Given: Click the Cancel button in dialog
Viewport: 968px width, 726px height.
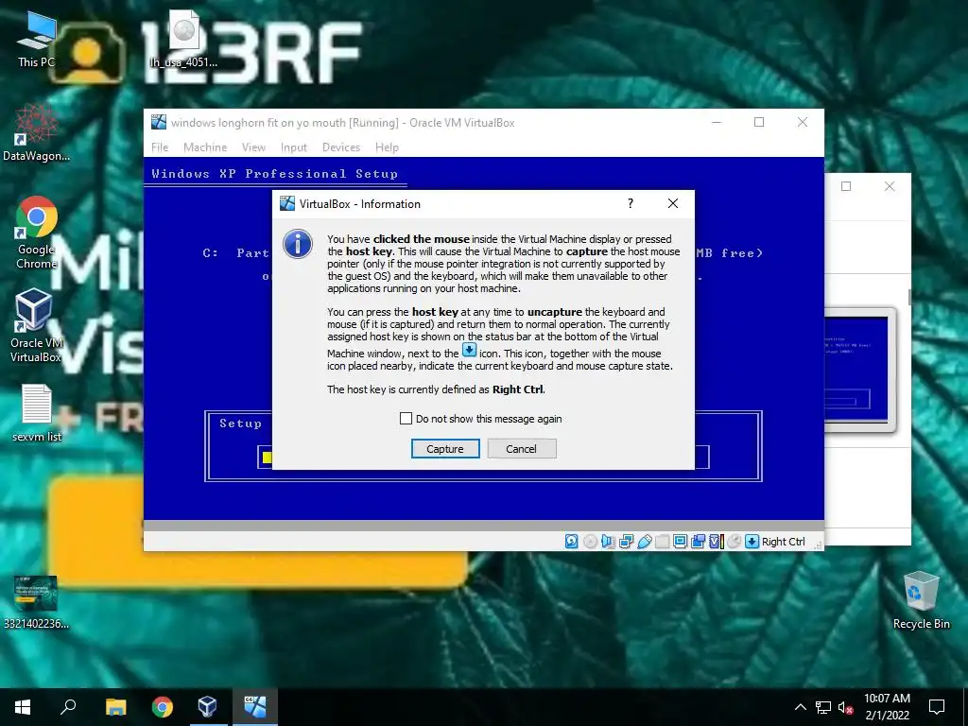Looking at the screenshot, I should click(522, 449).
